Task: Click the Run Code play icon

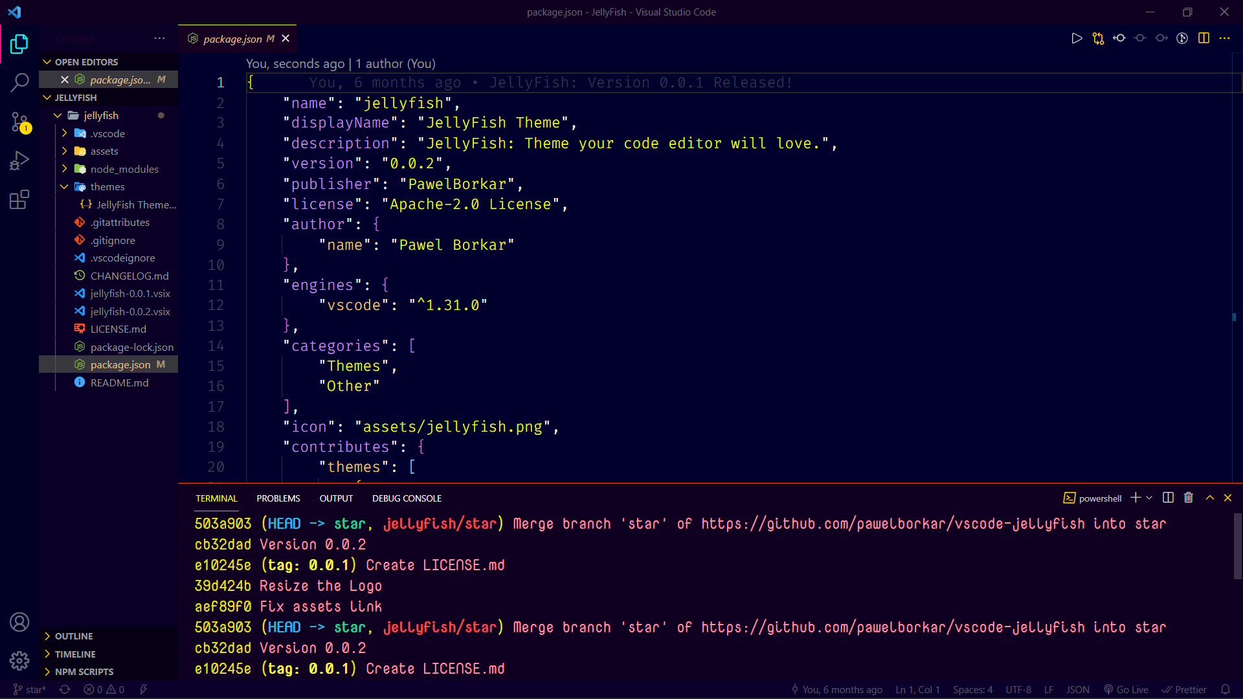Action: coord(1077,38)
